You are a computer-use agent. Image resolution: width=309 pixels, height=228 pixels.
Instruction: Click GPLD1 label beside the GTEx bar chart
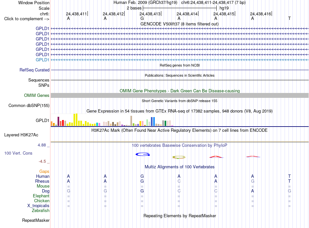[x=42, y=120]
